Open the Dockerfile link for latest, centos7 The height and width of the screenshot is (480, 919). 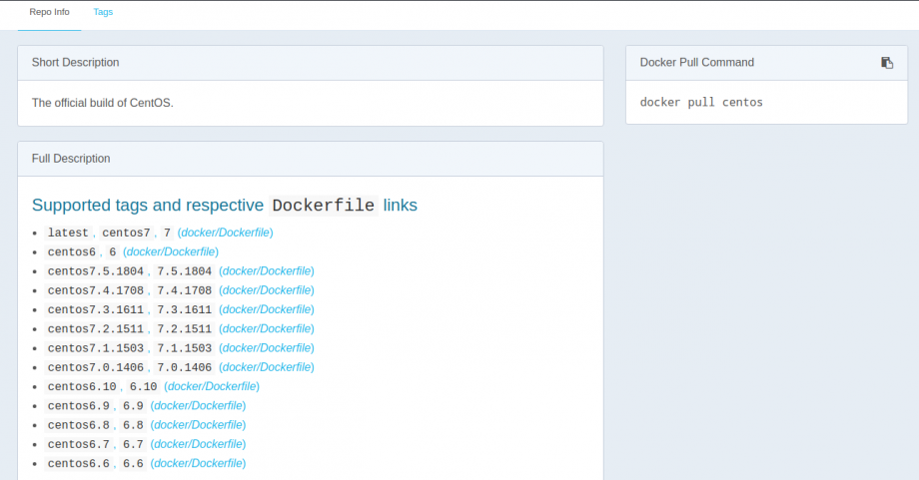[x=225, y=233]
